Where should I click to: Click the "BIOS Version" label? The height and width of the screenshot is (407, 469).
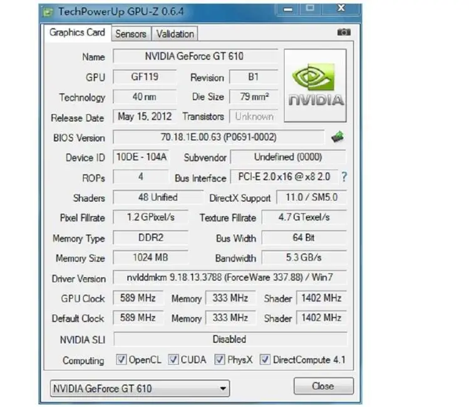click(80, 138)
